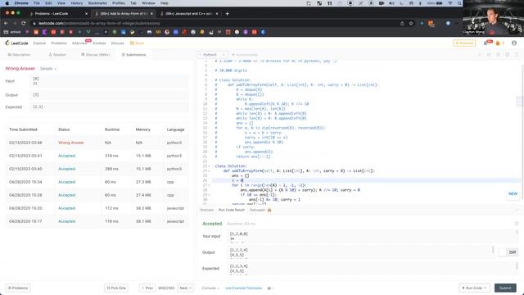Open the school bookmarks folder
The height and width of the screenshot is (295, 524).
tap(12, 32)
